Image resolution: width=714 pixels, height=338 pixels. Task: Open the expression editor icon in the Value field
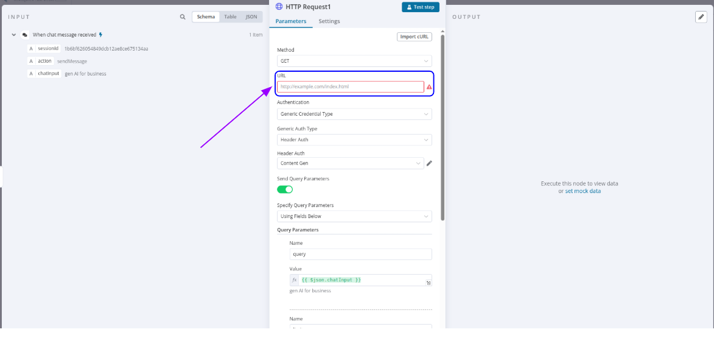[x=429, y=283]
